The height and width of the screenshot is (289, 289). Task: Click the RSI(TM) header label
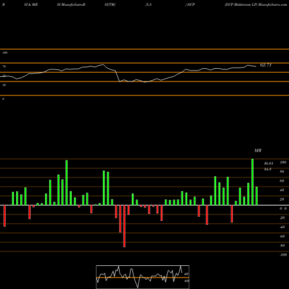(x=110, y=5)
